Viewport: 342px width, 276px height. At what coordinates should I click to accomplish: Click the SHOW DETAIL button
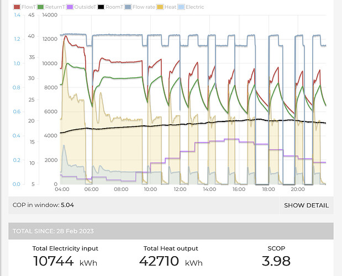coord(306,205)
